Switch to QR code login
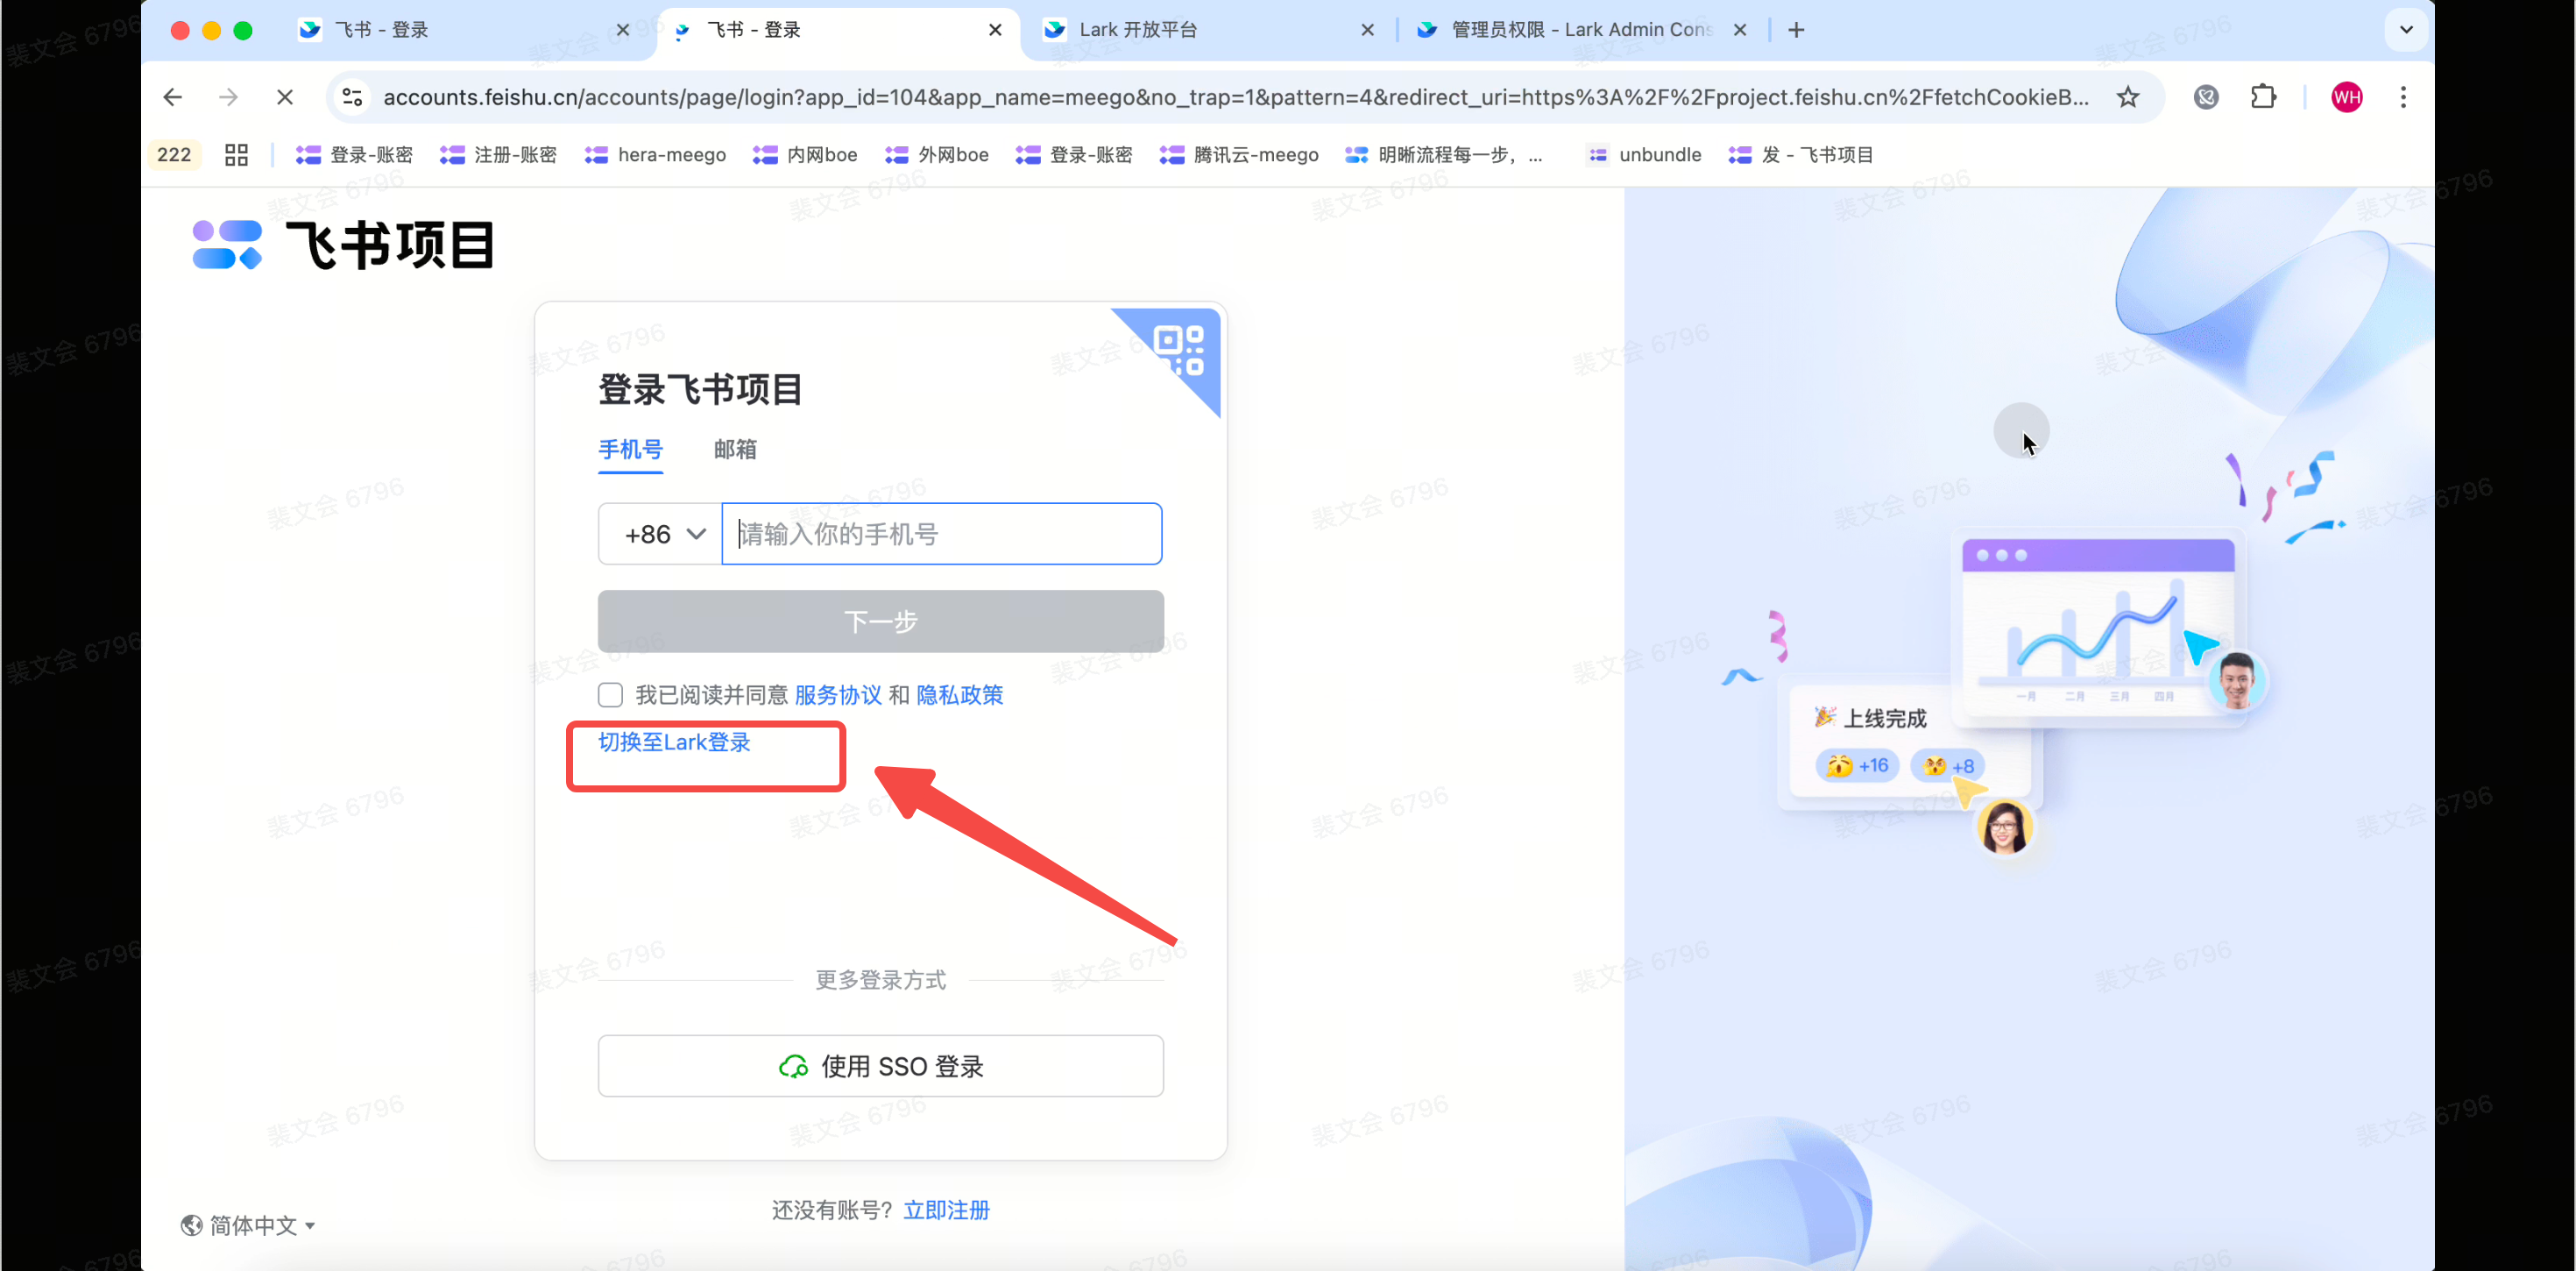 (x=1180, y=351)
